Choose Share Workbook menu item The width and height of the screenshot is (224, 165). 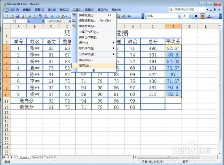(x=94, y=37)
